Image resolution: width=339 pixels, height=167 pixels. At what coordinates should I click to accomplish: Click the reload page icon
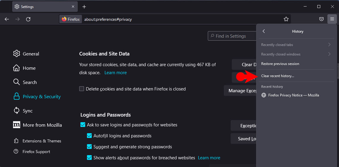coord(28,19)
